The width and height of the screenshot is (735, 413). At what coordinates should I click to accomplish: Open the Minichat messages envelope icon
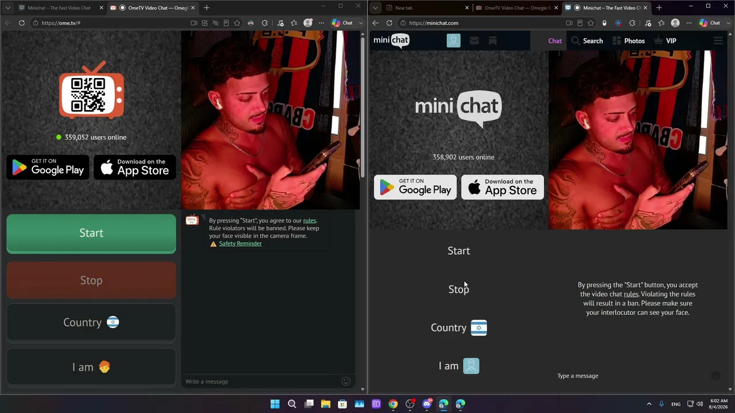coord(474,41)
